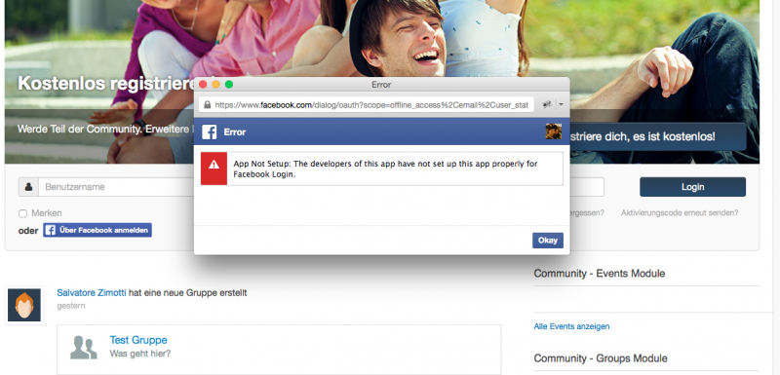Click the extension icon beside the address bar
Image resolution: width=780 pixels, height=375 pixels.
point(547,105)
